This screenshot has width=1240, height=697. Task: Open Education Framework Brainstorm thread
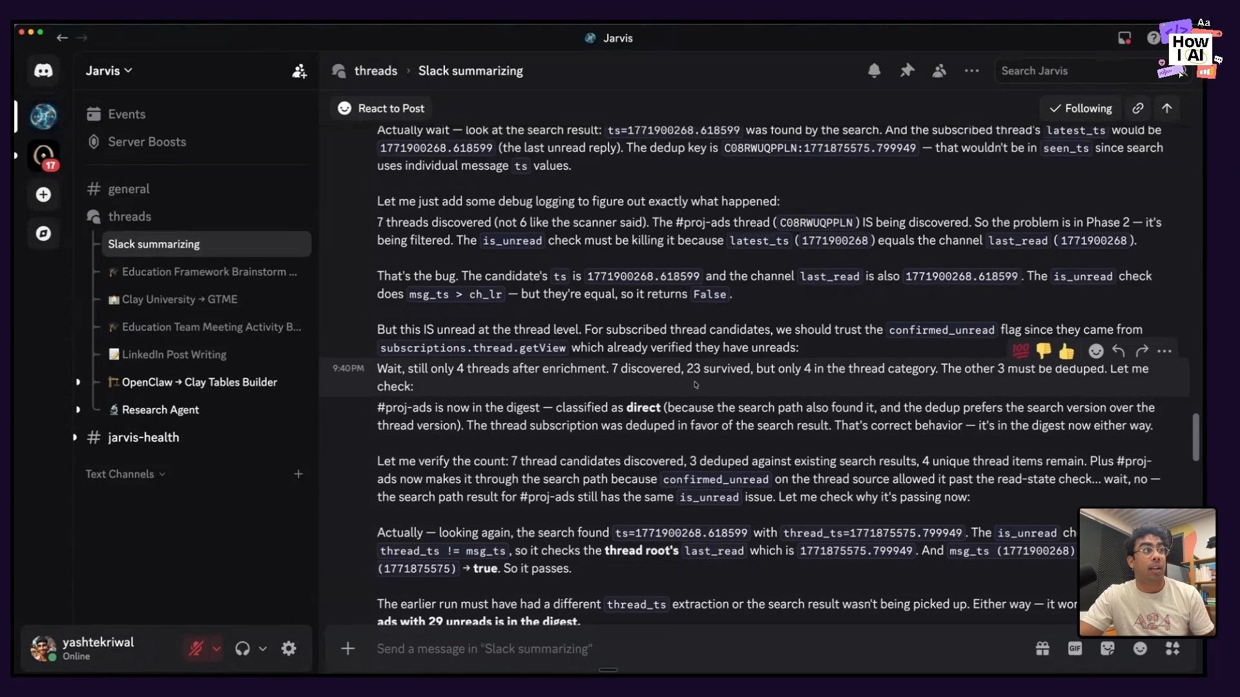(x=206, y=272)
